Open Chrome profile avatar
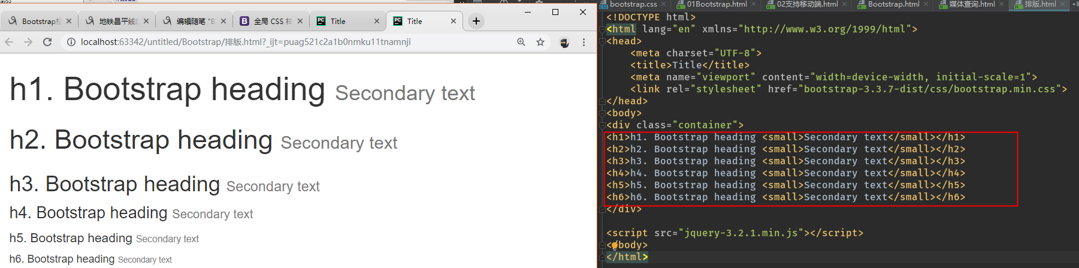Image resolution: width=1079 pixels, height=268 pixels. pos(564,42)
